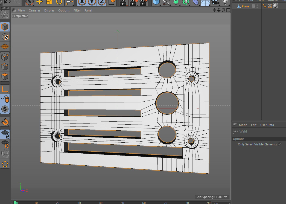This screenshot has width=286, height=204.
Task: Open the Display viewport menu
Action: tap(49, 10)
